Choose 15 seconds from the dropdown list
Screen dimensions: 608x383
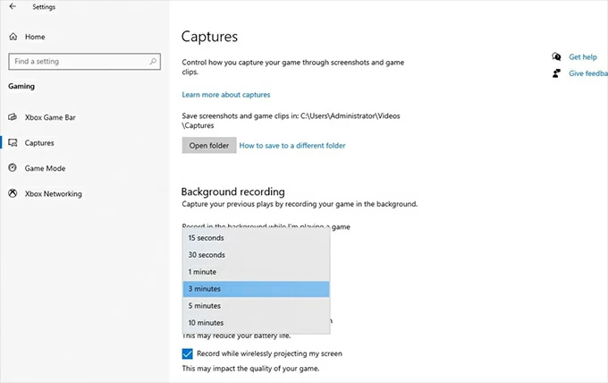point(257,238)
